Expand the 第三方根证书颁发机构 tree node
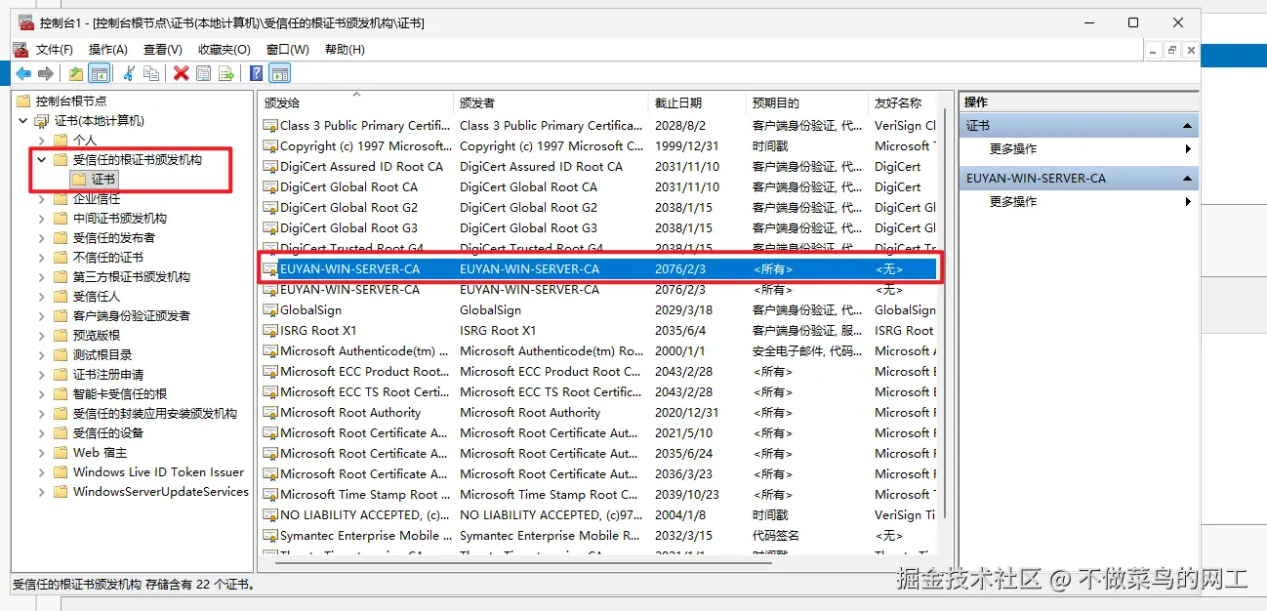This screenshot has width=1267, height=611. coord(42,276)
